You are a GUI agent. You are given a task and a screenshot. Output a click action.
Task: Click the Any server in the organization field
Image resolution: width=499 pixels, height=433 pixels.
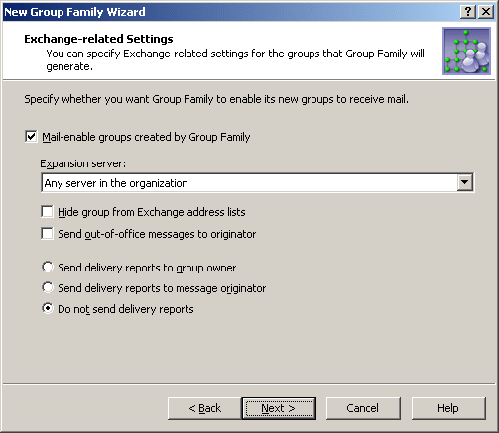257,183
